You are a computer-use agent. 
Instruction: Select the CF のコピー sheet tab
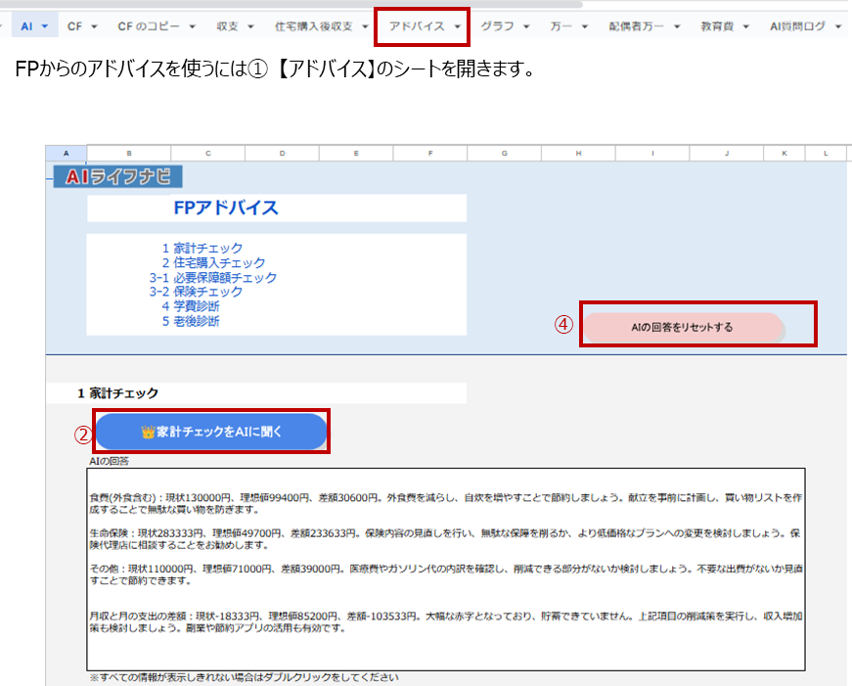pyautogui.click(x=149, y=26)
